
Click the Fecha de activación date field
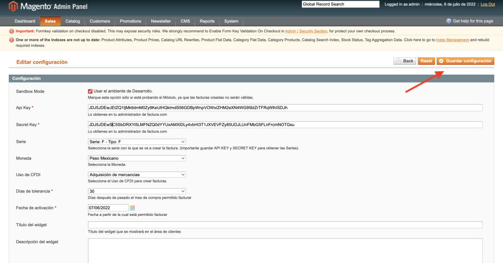(x=108, y=208)
